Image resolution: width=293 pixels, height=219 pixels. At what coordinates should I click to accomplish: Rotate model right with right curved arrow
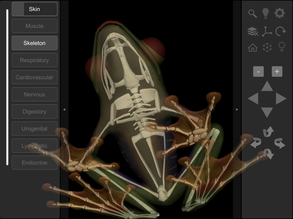[x=280, y=143]
